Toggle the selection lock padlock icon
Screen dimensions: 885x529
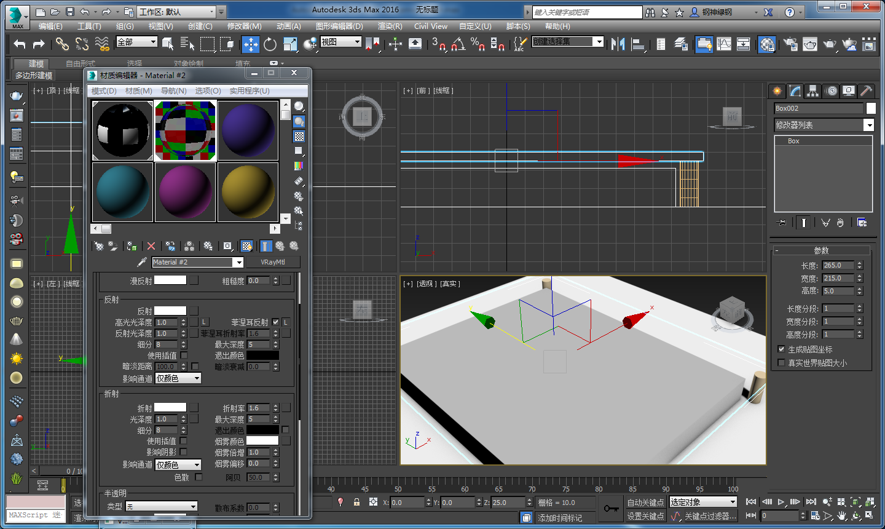(356, 502)
